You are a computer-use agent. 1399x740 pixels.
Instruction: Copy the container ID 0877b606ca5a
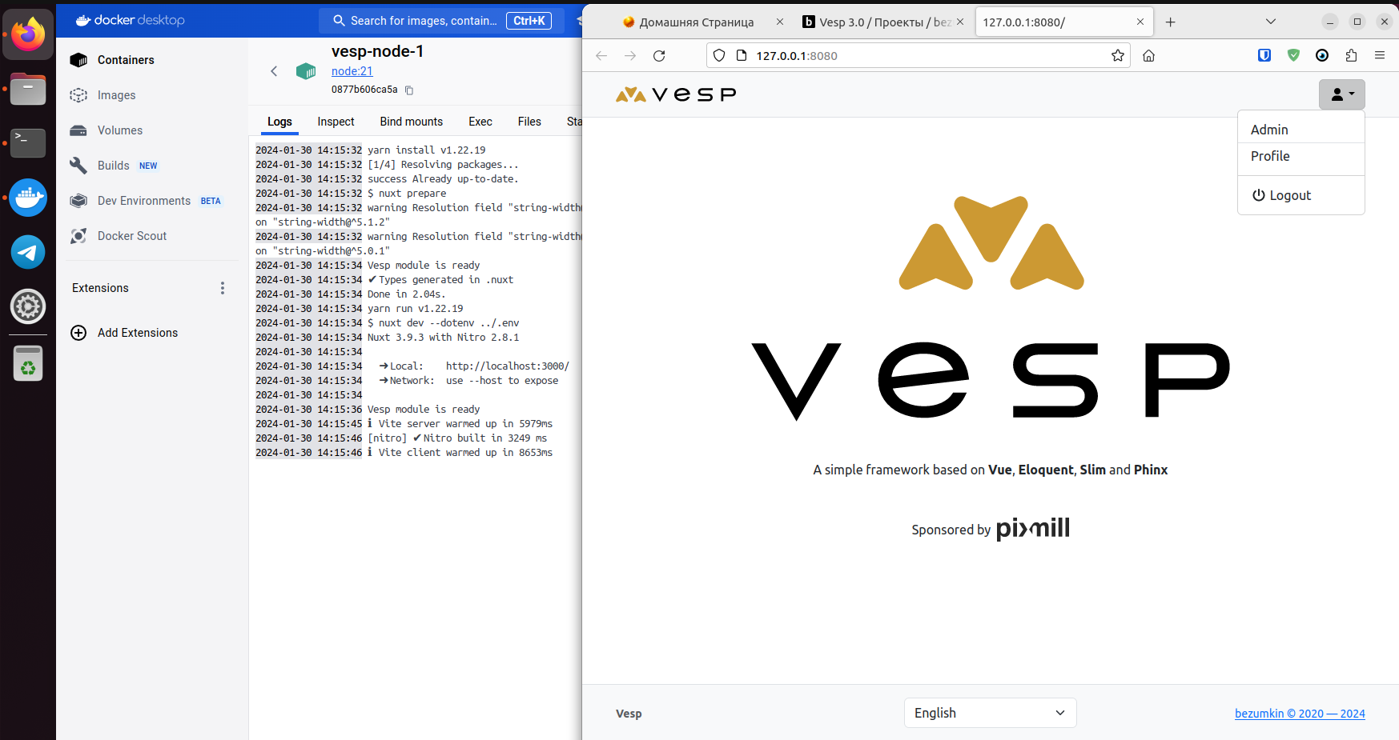[x=409, y=90]
